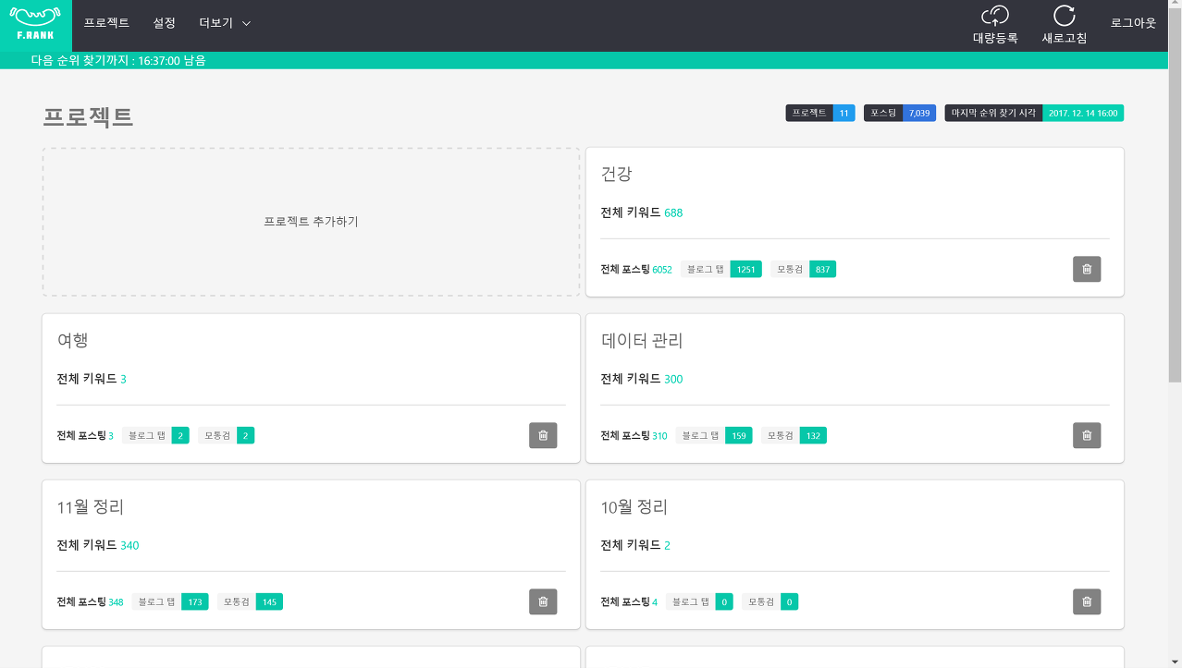Click the 프로젝트 page heading
The height and width of the screenshot is (668, 1182).
coord(89,116)
